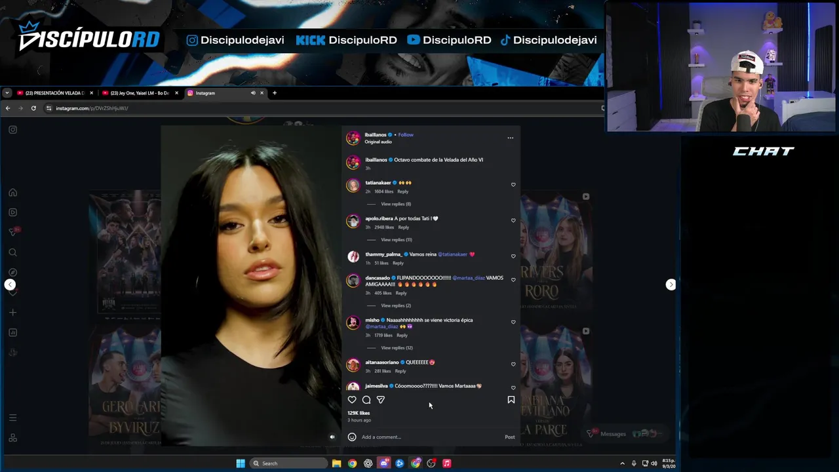The image size is (839, 472).
Task: Mute the video with speaker icon
Action: [x=332, y=437]
